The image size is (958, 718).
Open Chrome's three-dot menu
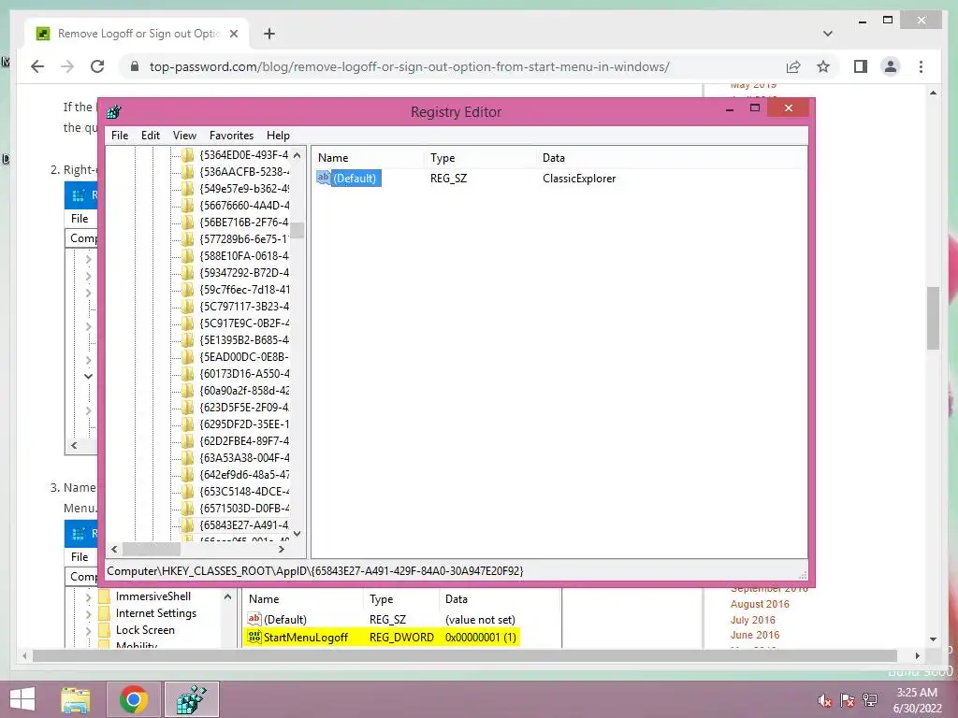click(921, 66)
